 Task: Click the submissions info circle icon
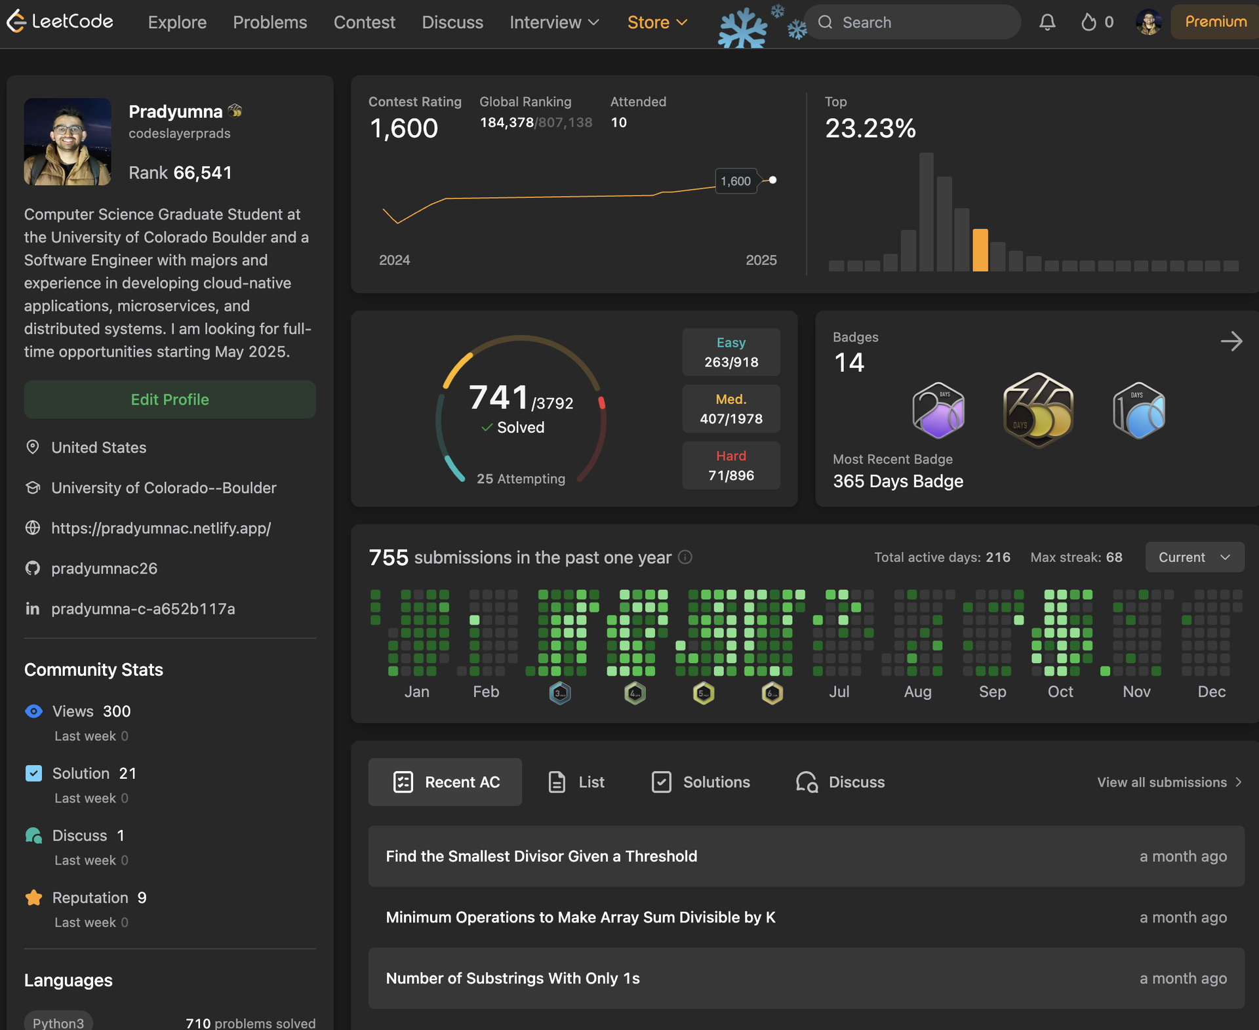click(685, 557)
